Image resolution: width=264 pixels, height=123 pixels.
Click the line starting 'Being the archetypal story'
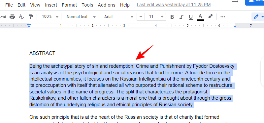pyautogui.click(x=132, y=66)
